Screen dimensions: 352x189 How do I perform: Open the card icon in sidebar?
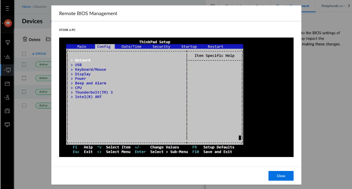[7, 84]
